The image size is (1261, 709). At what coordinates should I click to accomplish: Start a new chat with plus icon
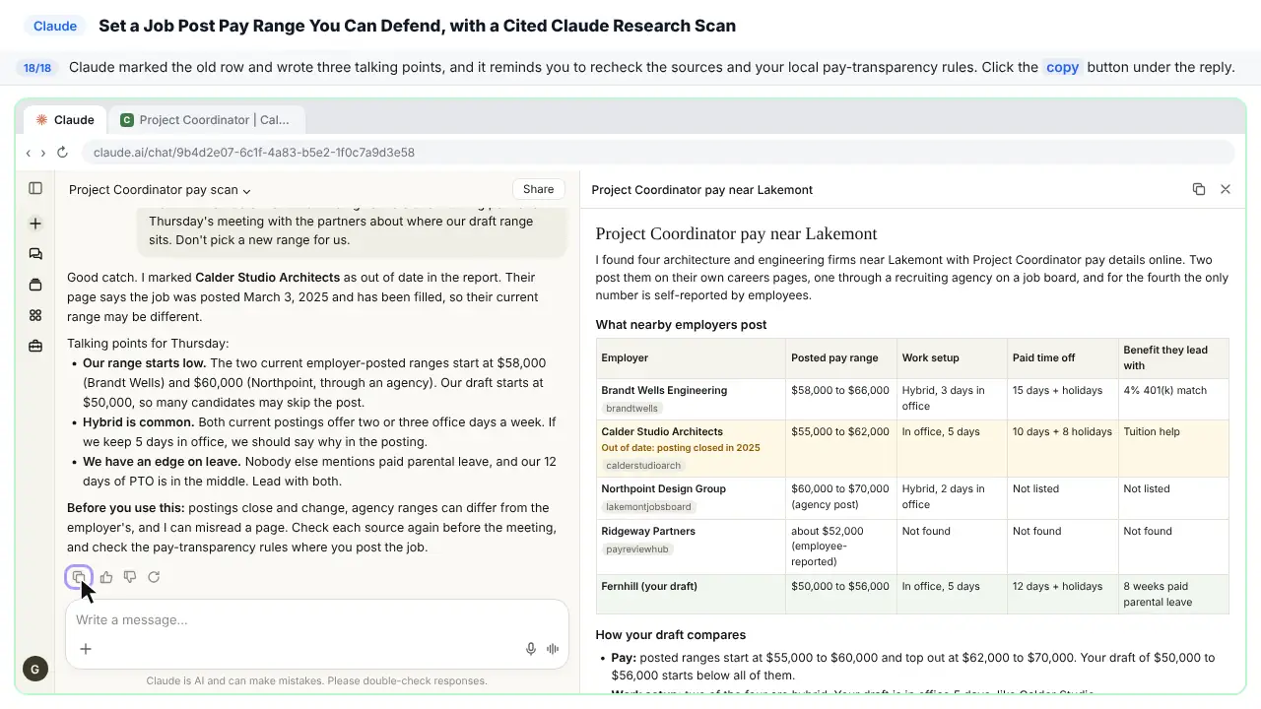[35, 224]
